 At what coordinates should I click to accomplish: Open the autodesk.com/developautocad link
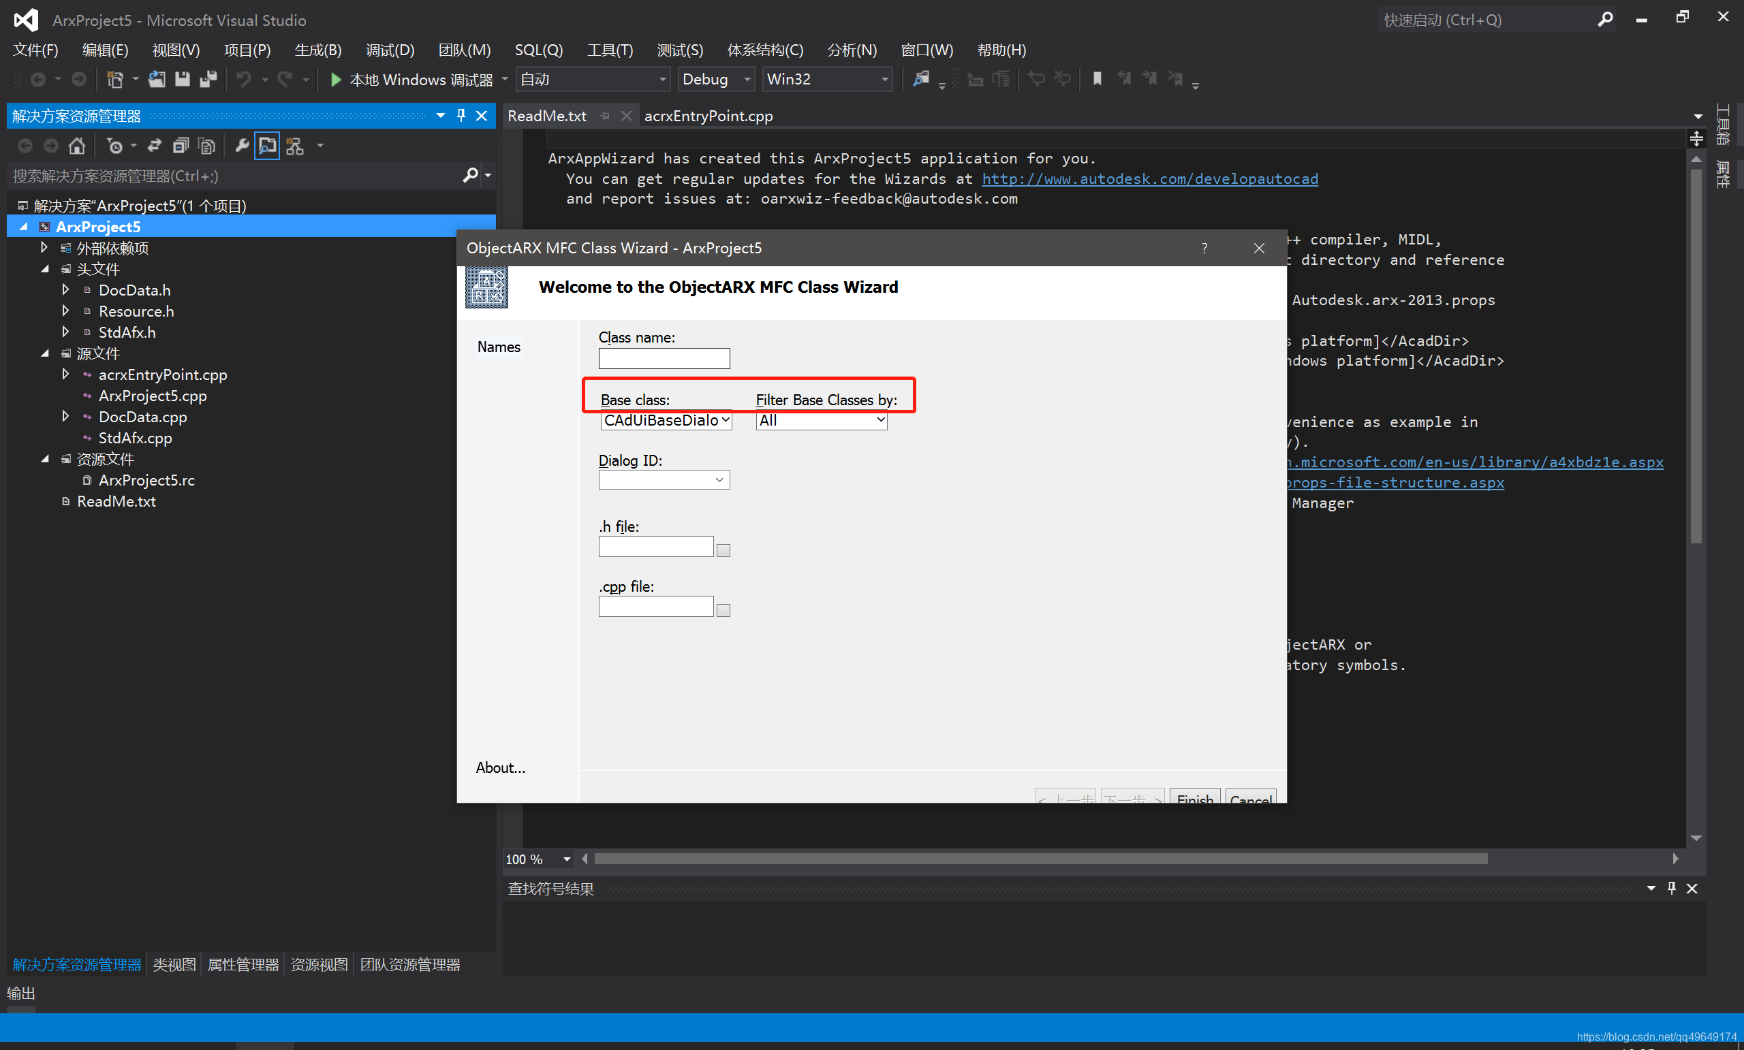[x=1149, y=179]
